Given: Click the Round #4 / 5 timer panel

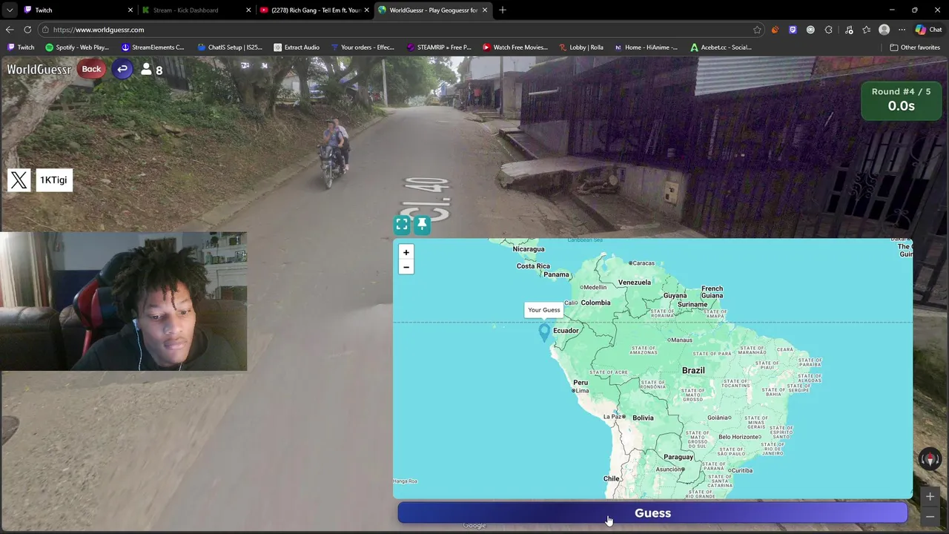Looking at the screenshot, I should coord(901,100).
